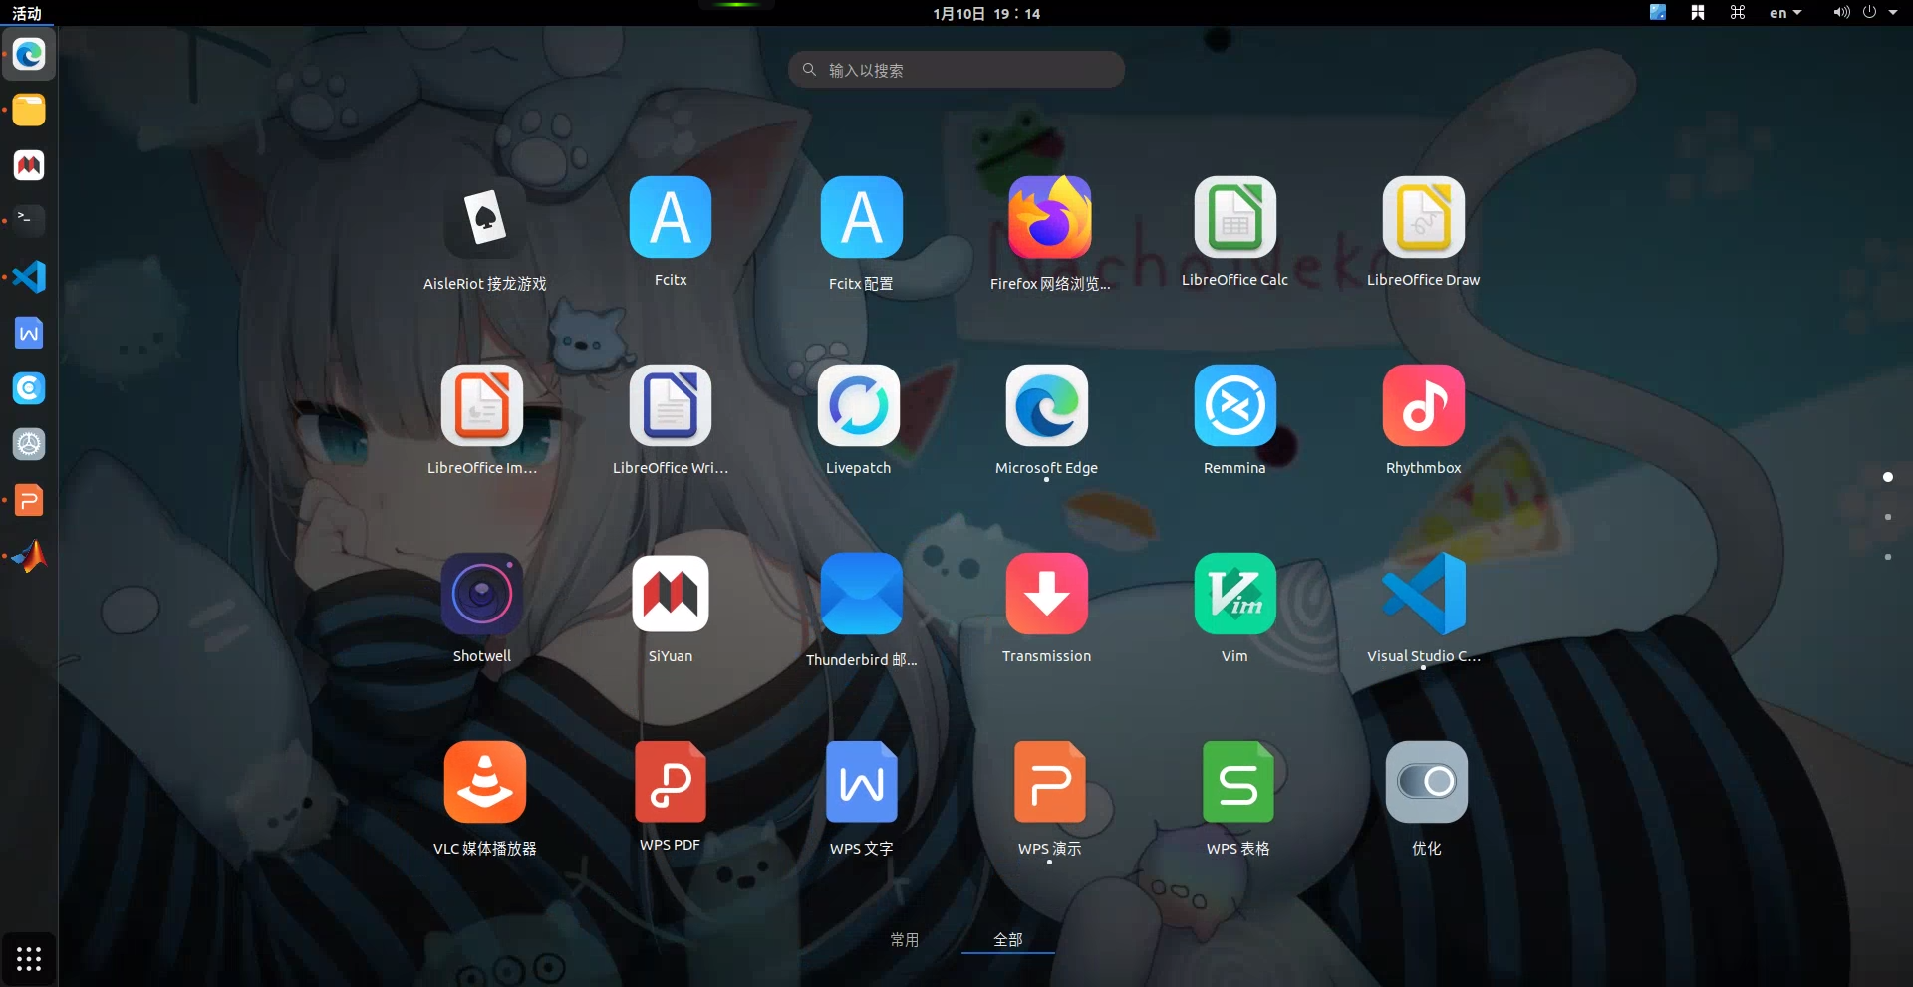Focus the 输入以搜索 search field
Screen dimensions: 1913x987
click(x=956, y=70)
